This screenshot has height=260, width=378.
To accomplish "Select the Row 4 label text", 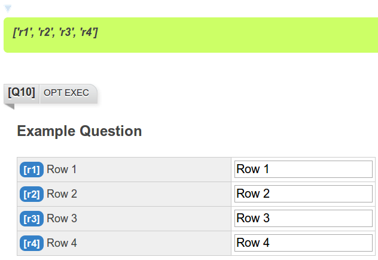I will pos(62,243).
